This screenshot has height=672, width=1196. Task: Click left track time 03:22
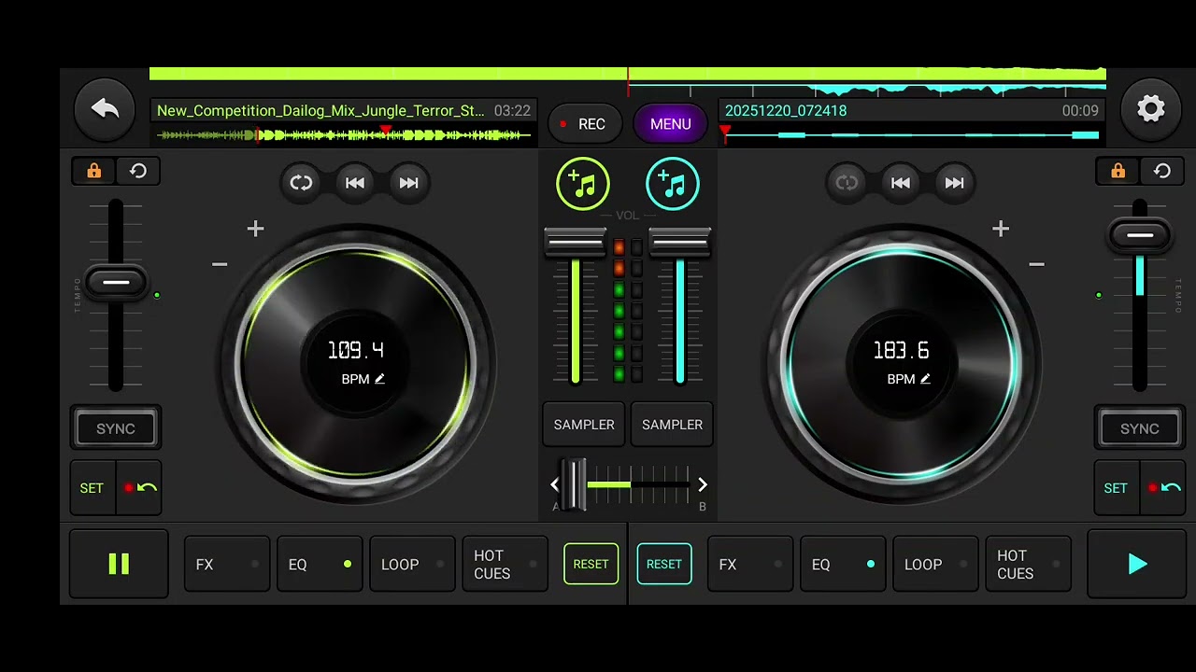pos(512,111)
